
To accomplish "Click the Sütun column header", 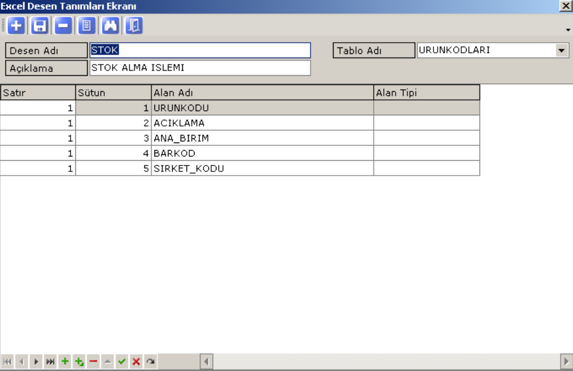I will (113, 93).
